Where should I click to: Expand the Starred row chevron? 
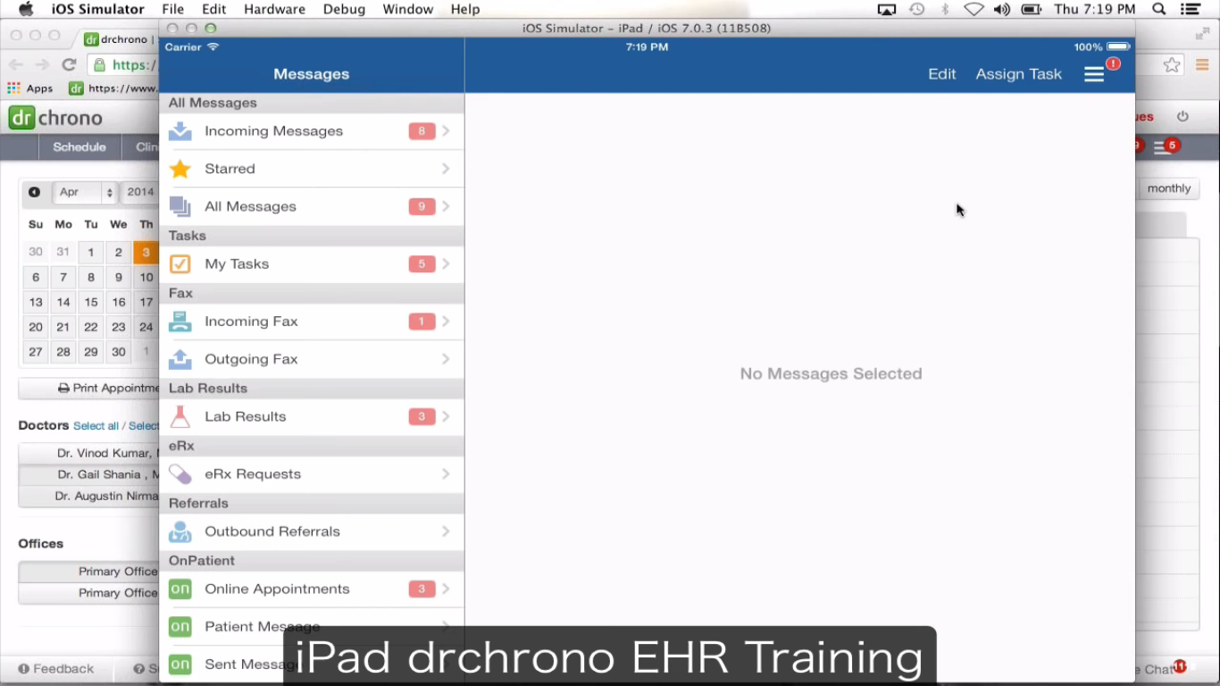tap(446, 169)
